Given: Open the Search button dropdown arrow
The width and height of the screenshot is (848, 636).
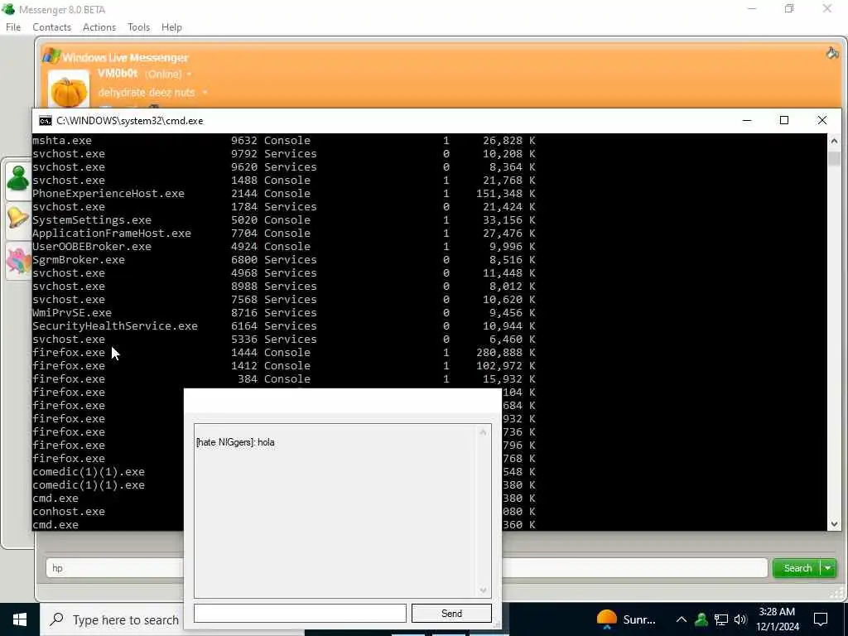Looking at the screenshot, I should (828, 568).
